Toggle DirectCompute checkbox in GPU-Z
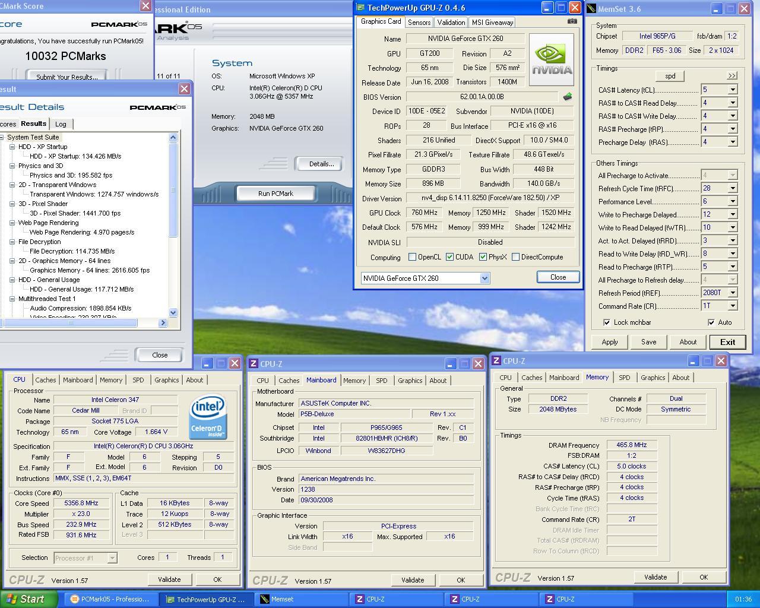Viewport: 760px width, 608px height. point(515,257)
